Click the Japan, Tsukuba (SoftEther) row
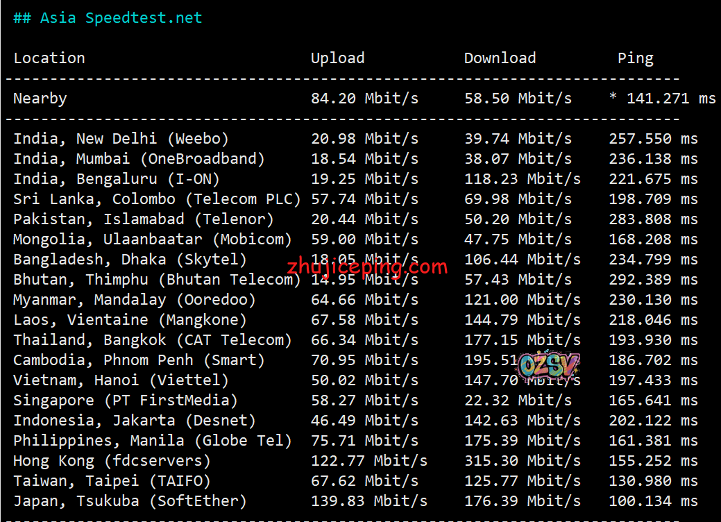 (130, 501)
